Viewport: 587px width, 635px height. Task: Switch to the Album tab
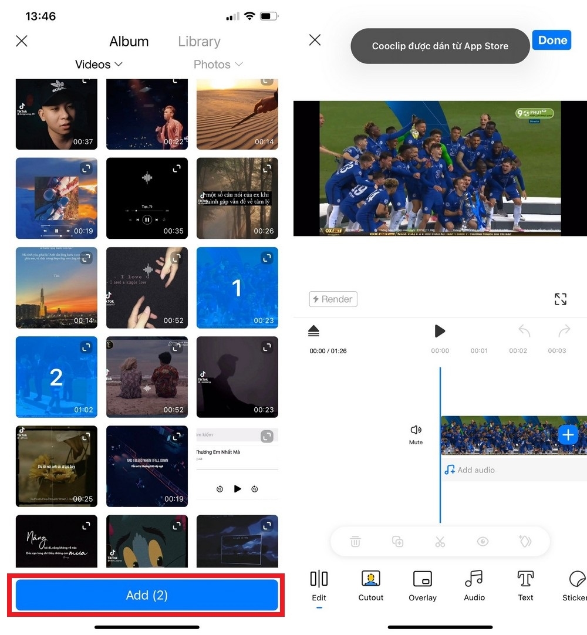129,41
